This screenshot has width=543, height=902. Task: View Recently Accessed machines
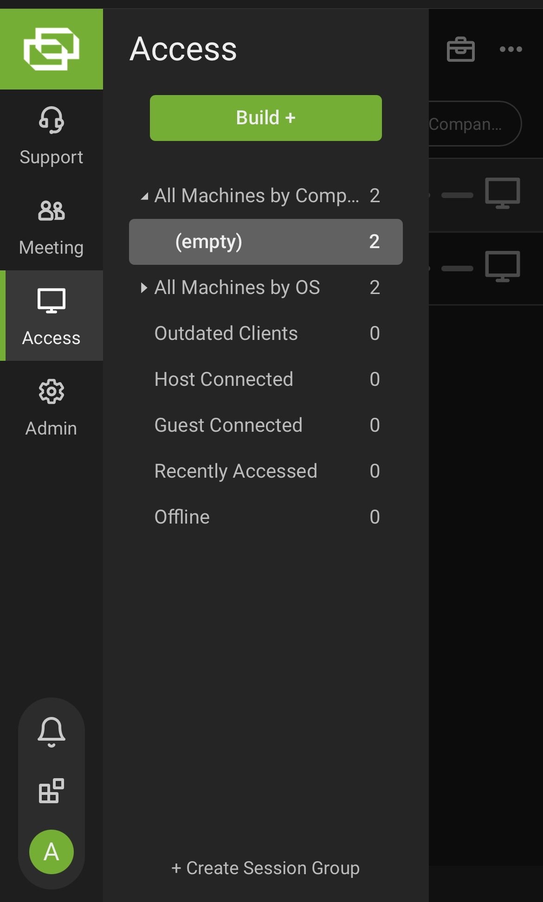click(236, 471)
